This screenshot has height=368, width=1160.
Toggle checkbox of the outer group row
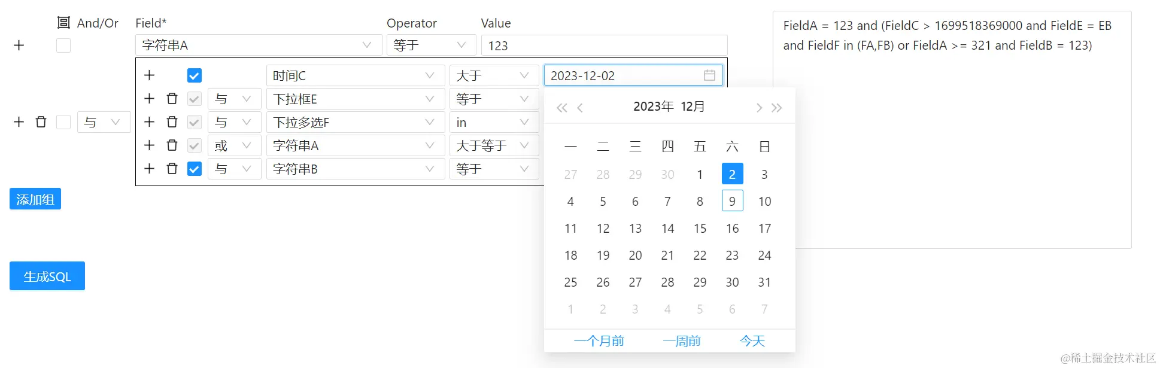[63, 122]
